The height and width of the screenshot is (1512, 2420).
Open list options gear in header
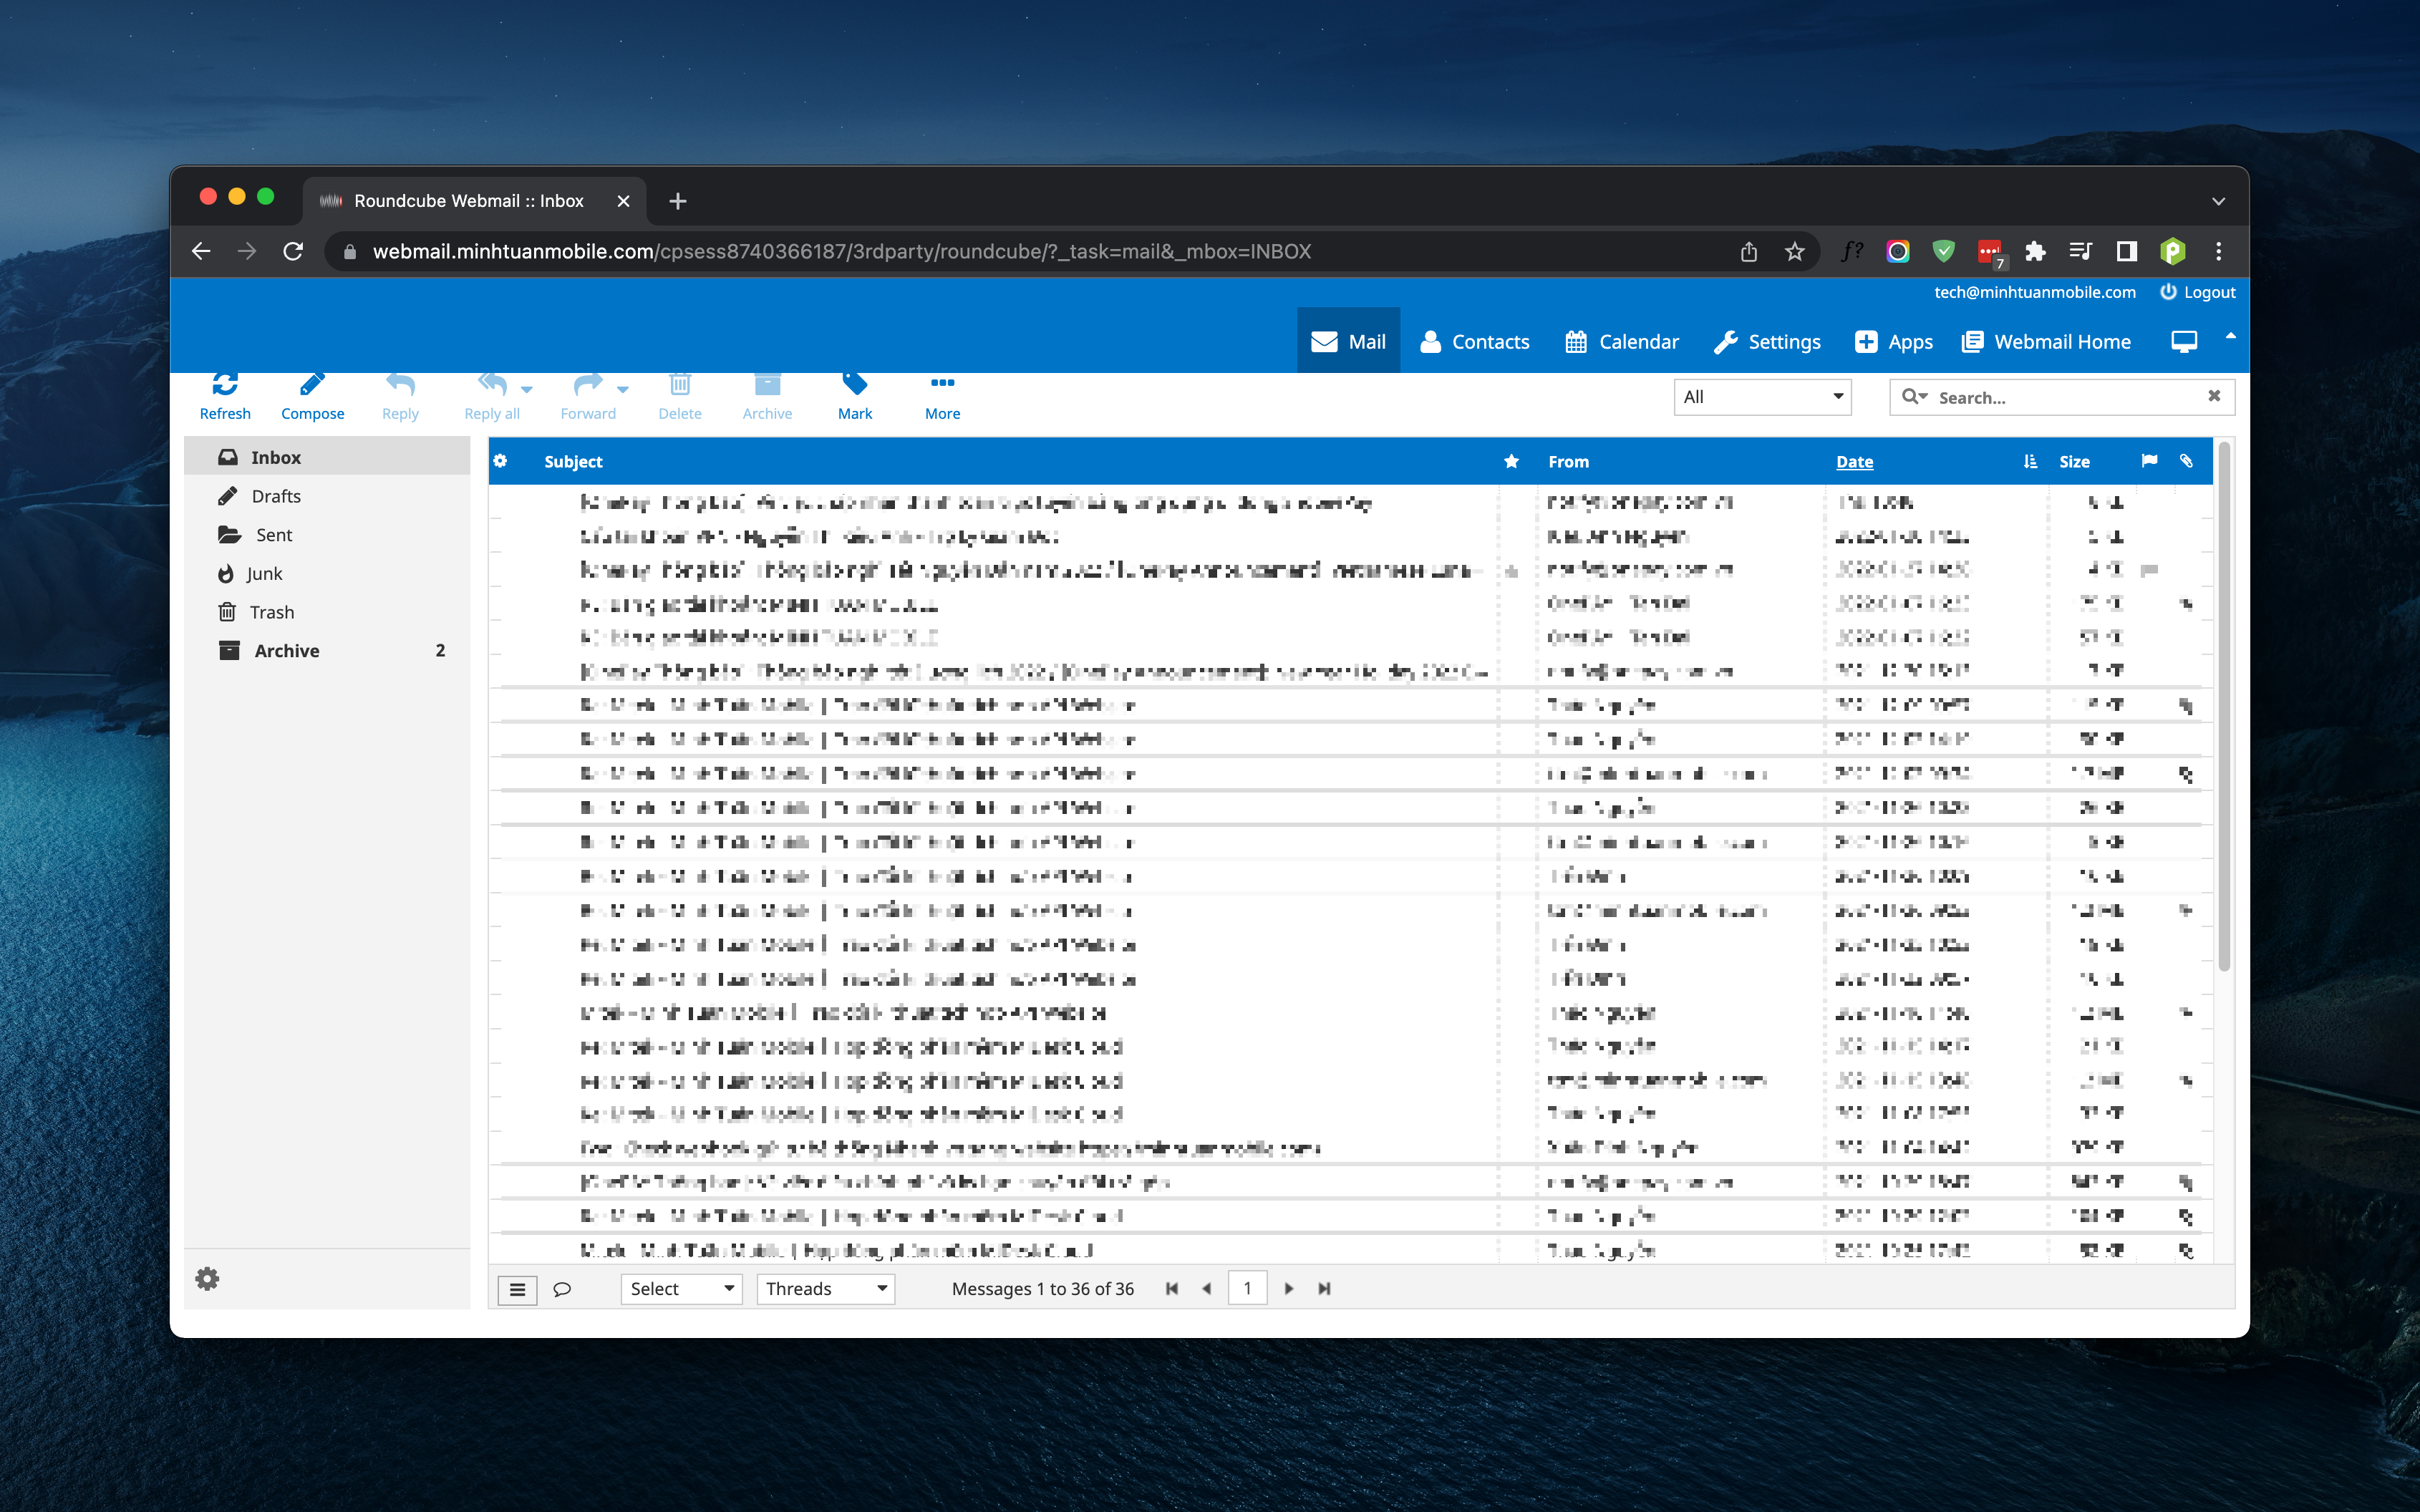tap(501, 461)
